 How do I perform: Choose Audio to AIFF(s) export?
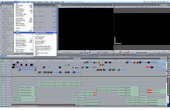point(45,41)
